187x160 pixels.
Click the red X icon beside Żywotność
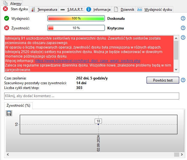click(x=7, y=28)
